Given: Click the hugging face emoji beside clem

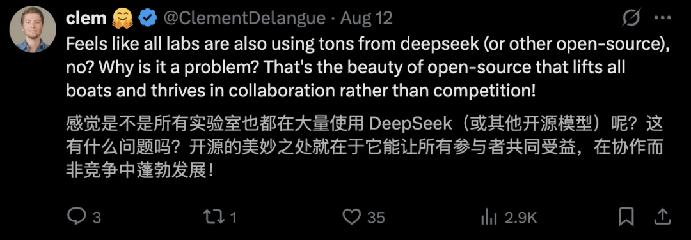Looking at the screenshot, I should pos(122,19).
